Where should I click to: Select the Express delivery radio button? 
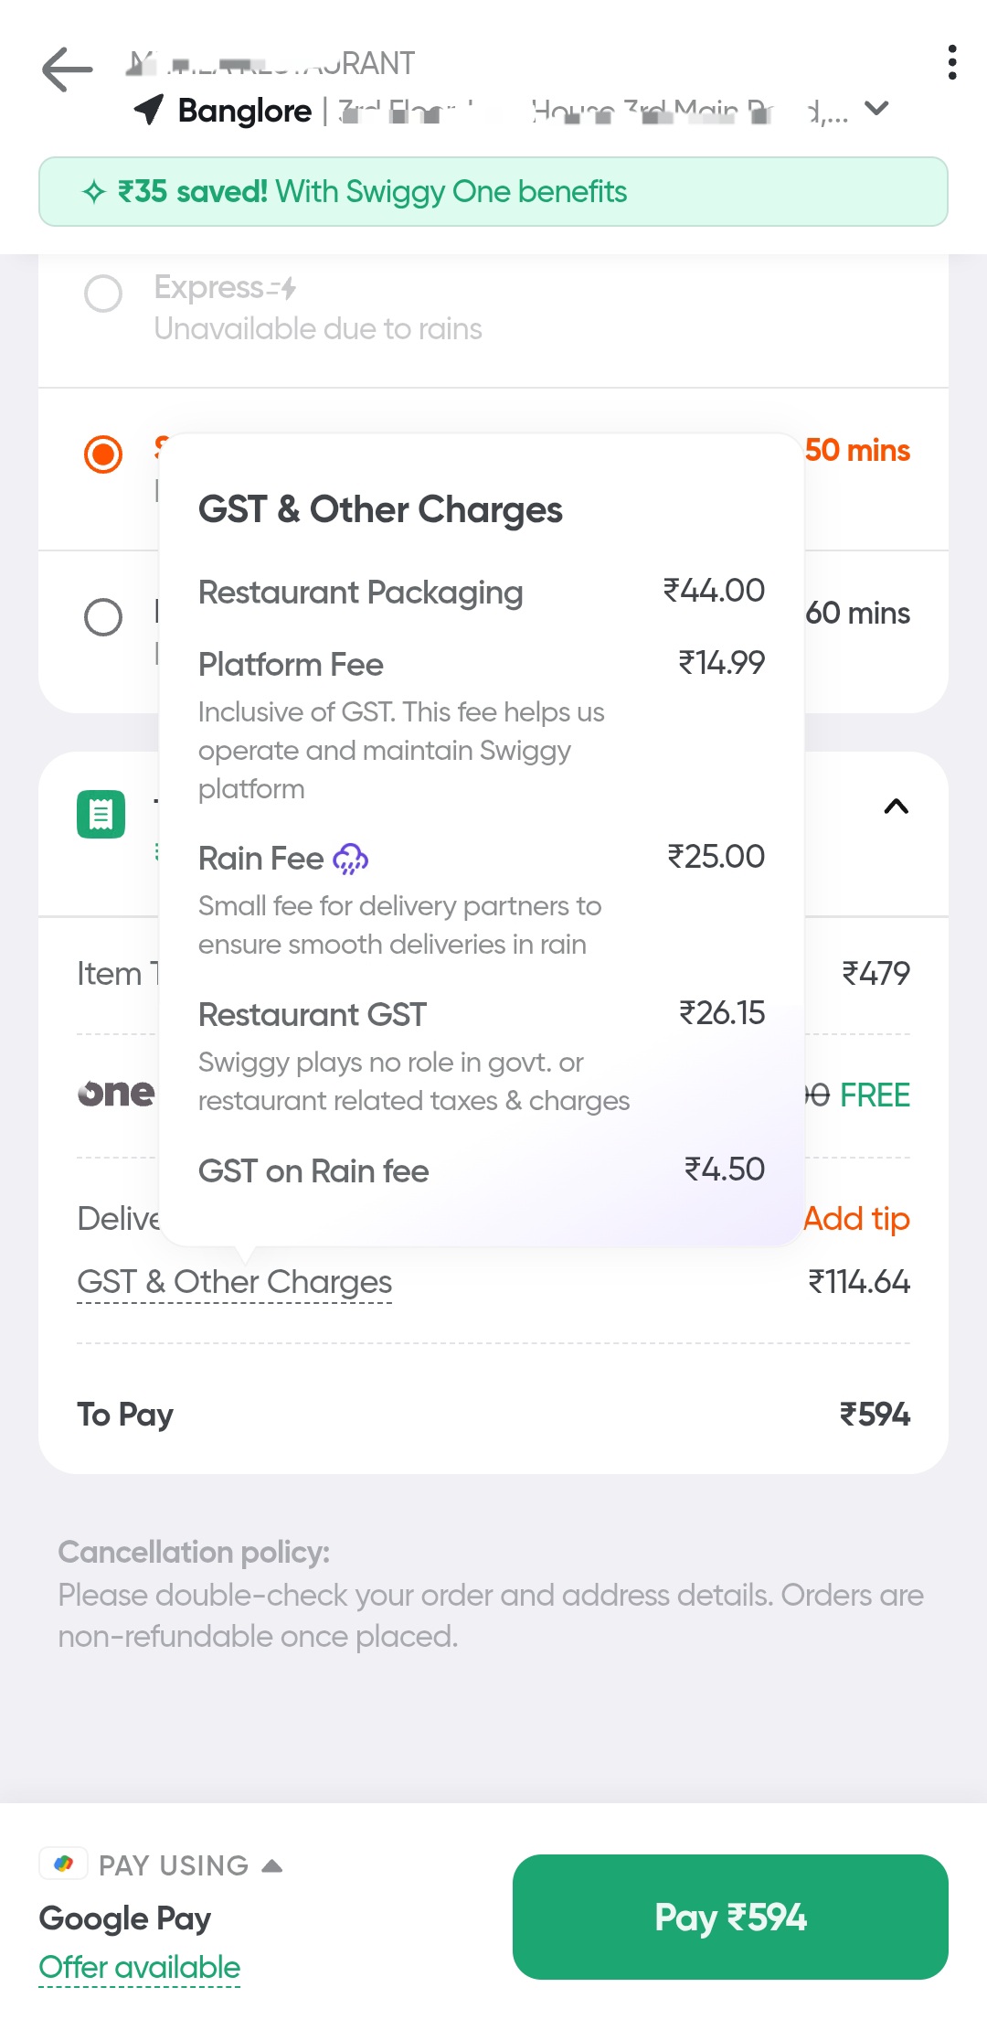point(103,294)
